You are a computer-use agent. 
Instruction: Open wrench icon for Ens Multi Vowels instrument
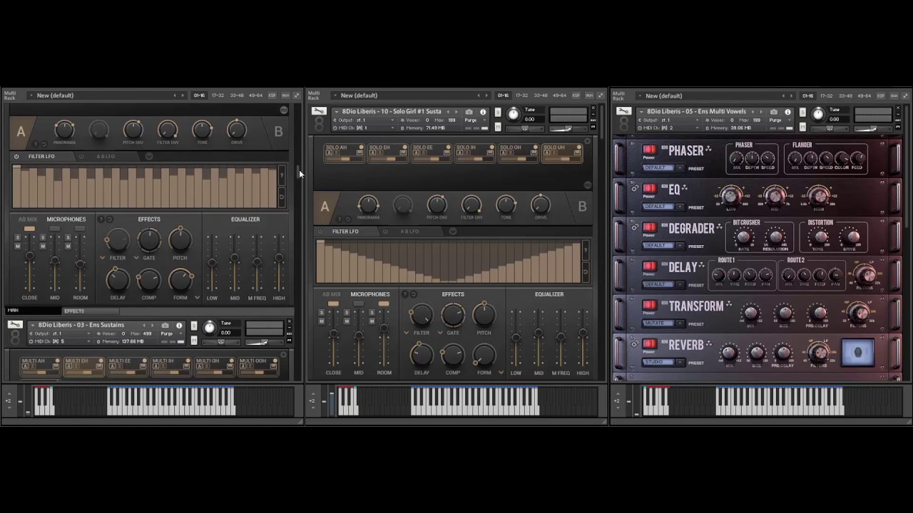[623, 111]
